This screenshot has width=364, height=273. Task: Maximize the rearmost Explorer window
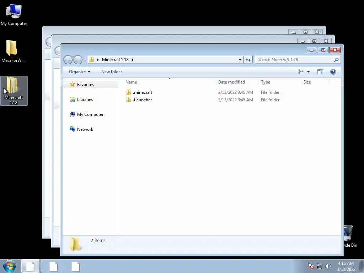point(305,32)
